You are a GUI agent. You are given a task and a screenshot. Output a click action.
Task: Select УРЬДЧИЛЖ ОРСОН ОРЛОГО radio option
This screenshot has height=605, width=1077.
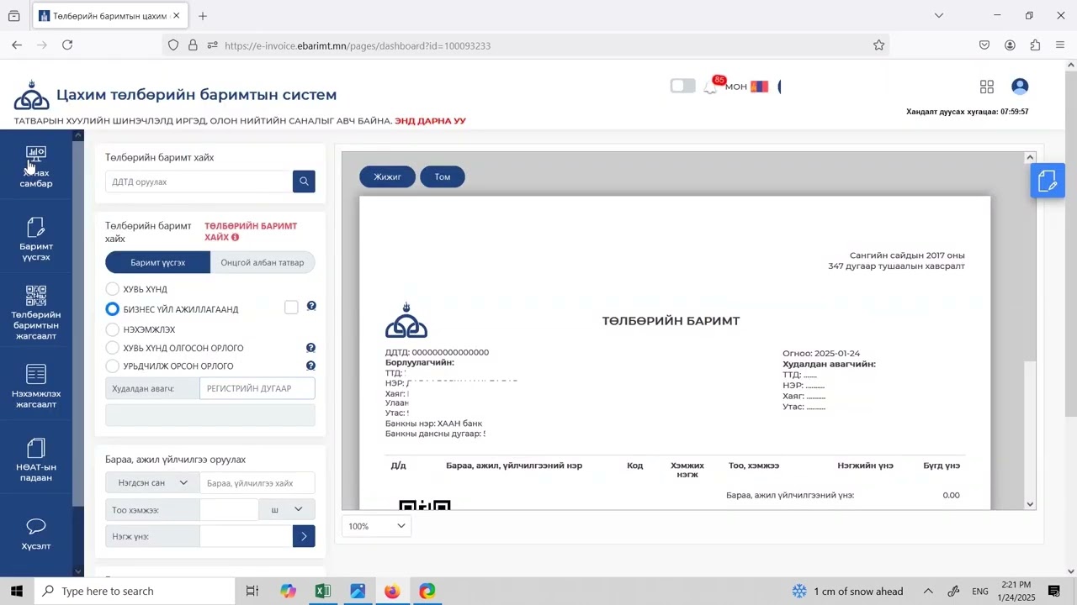[x=112, y=366]
